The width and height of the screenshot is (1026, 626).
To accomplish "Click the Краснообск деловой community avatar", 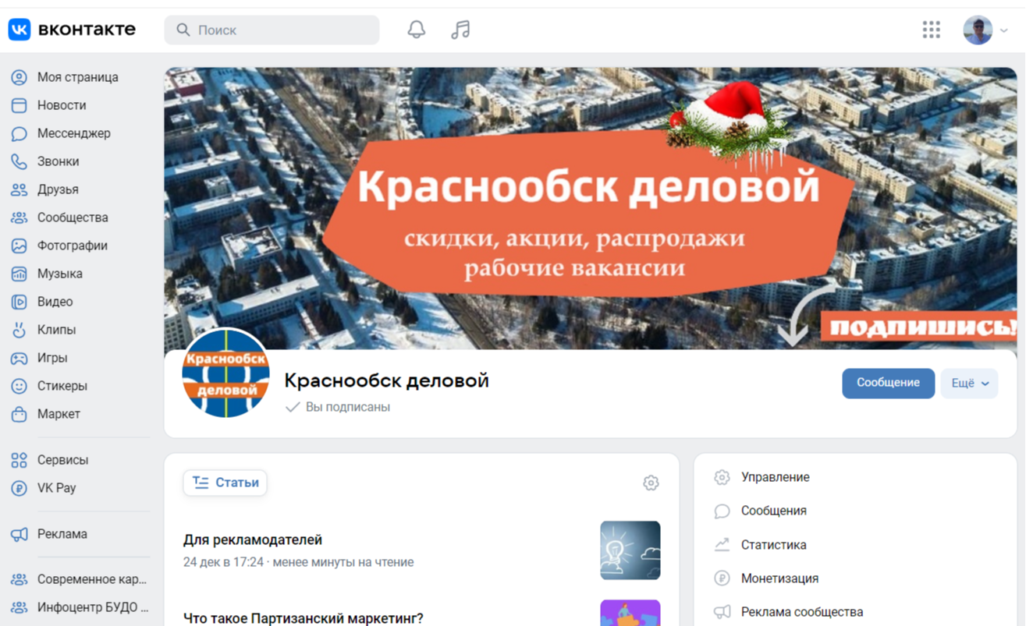I will (x=225, y=373).
